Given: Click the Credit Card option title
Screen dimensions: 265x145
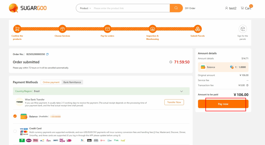Looking at the screenshot, I should tap(35, 128).
